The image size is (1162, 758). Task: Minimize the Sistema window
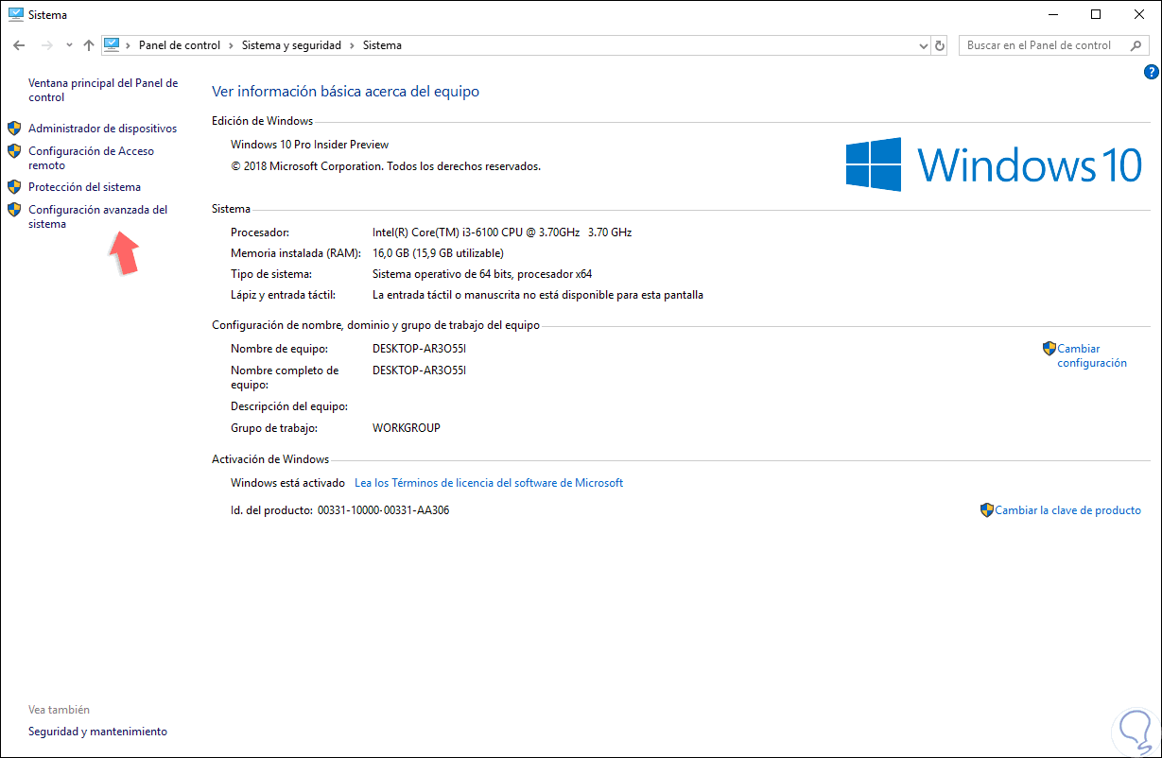(1052, 14)
